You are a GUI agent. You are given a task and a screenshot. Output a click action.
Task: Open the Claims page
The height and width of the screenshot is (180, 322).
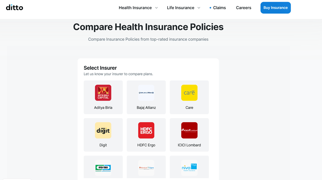[219, 8]
